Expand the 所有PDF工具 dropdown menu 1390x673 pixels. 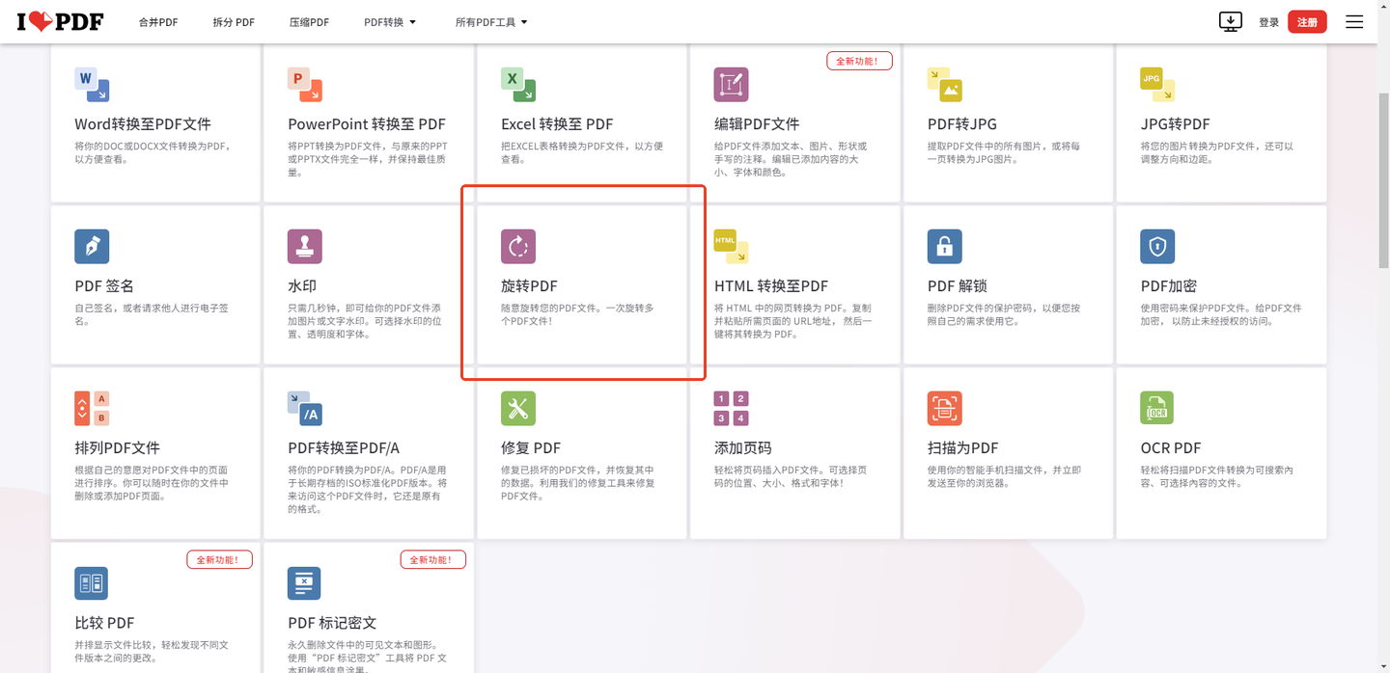(491, 22)
